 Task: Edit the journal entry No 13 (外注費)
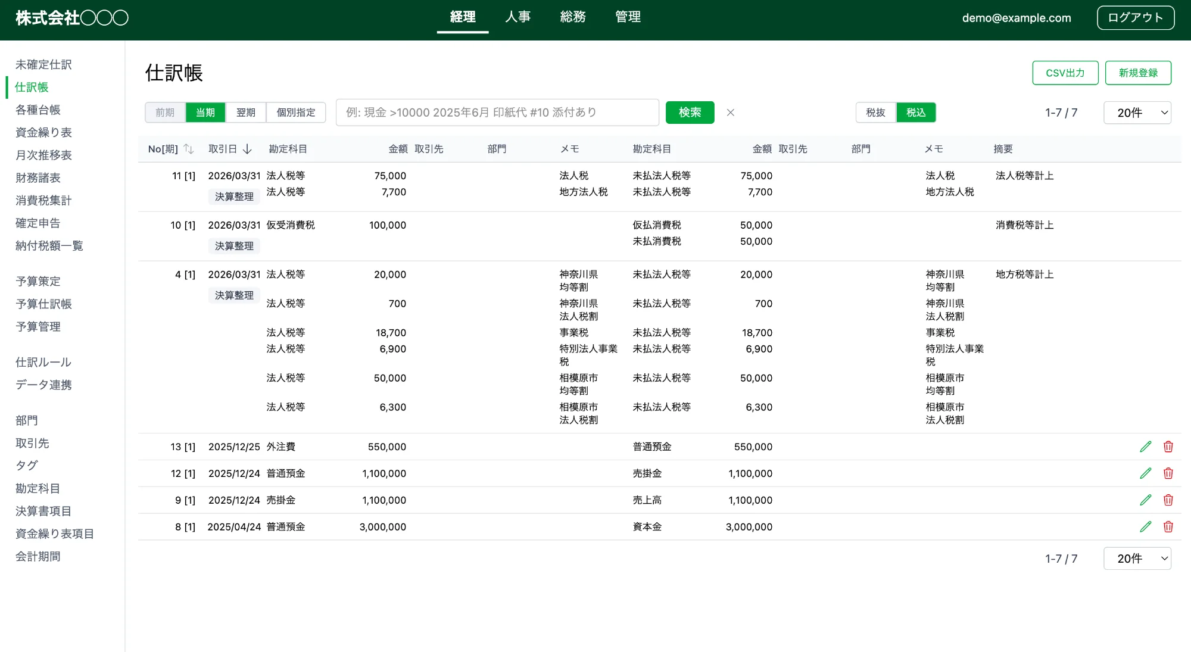1146,446
